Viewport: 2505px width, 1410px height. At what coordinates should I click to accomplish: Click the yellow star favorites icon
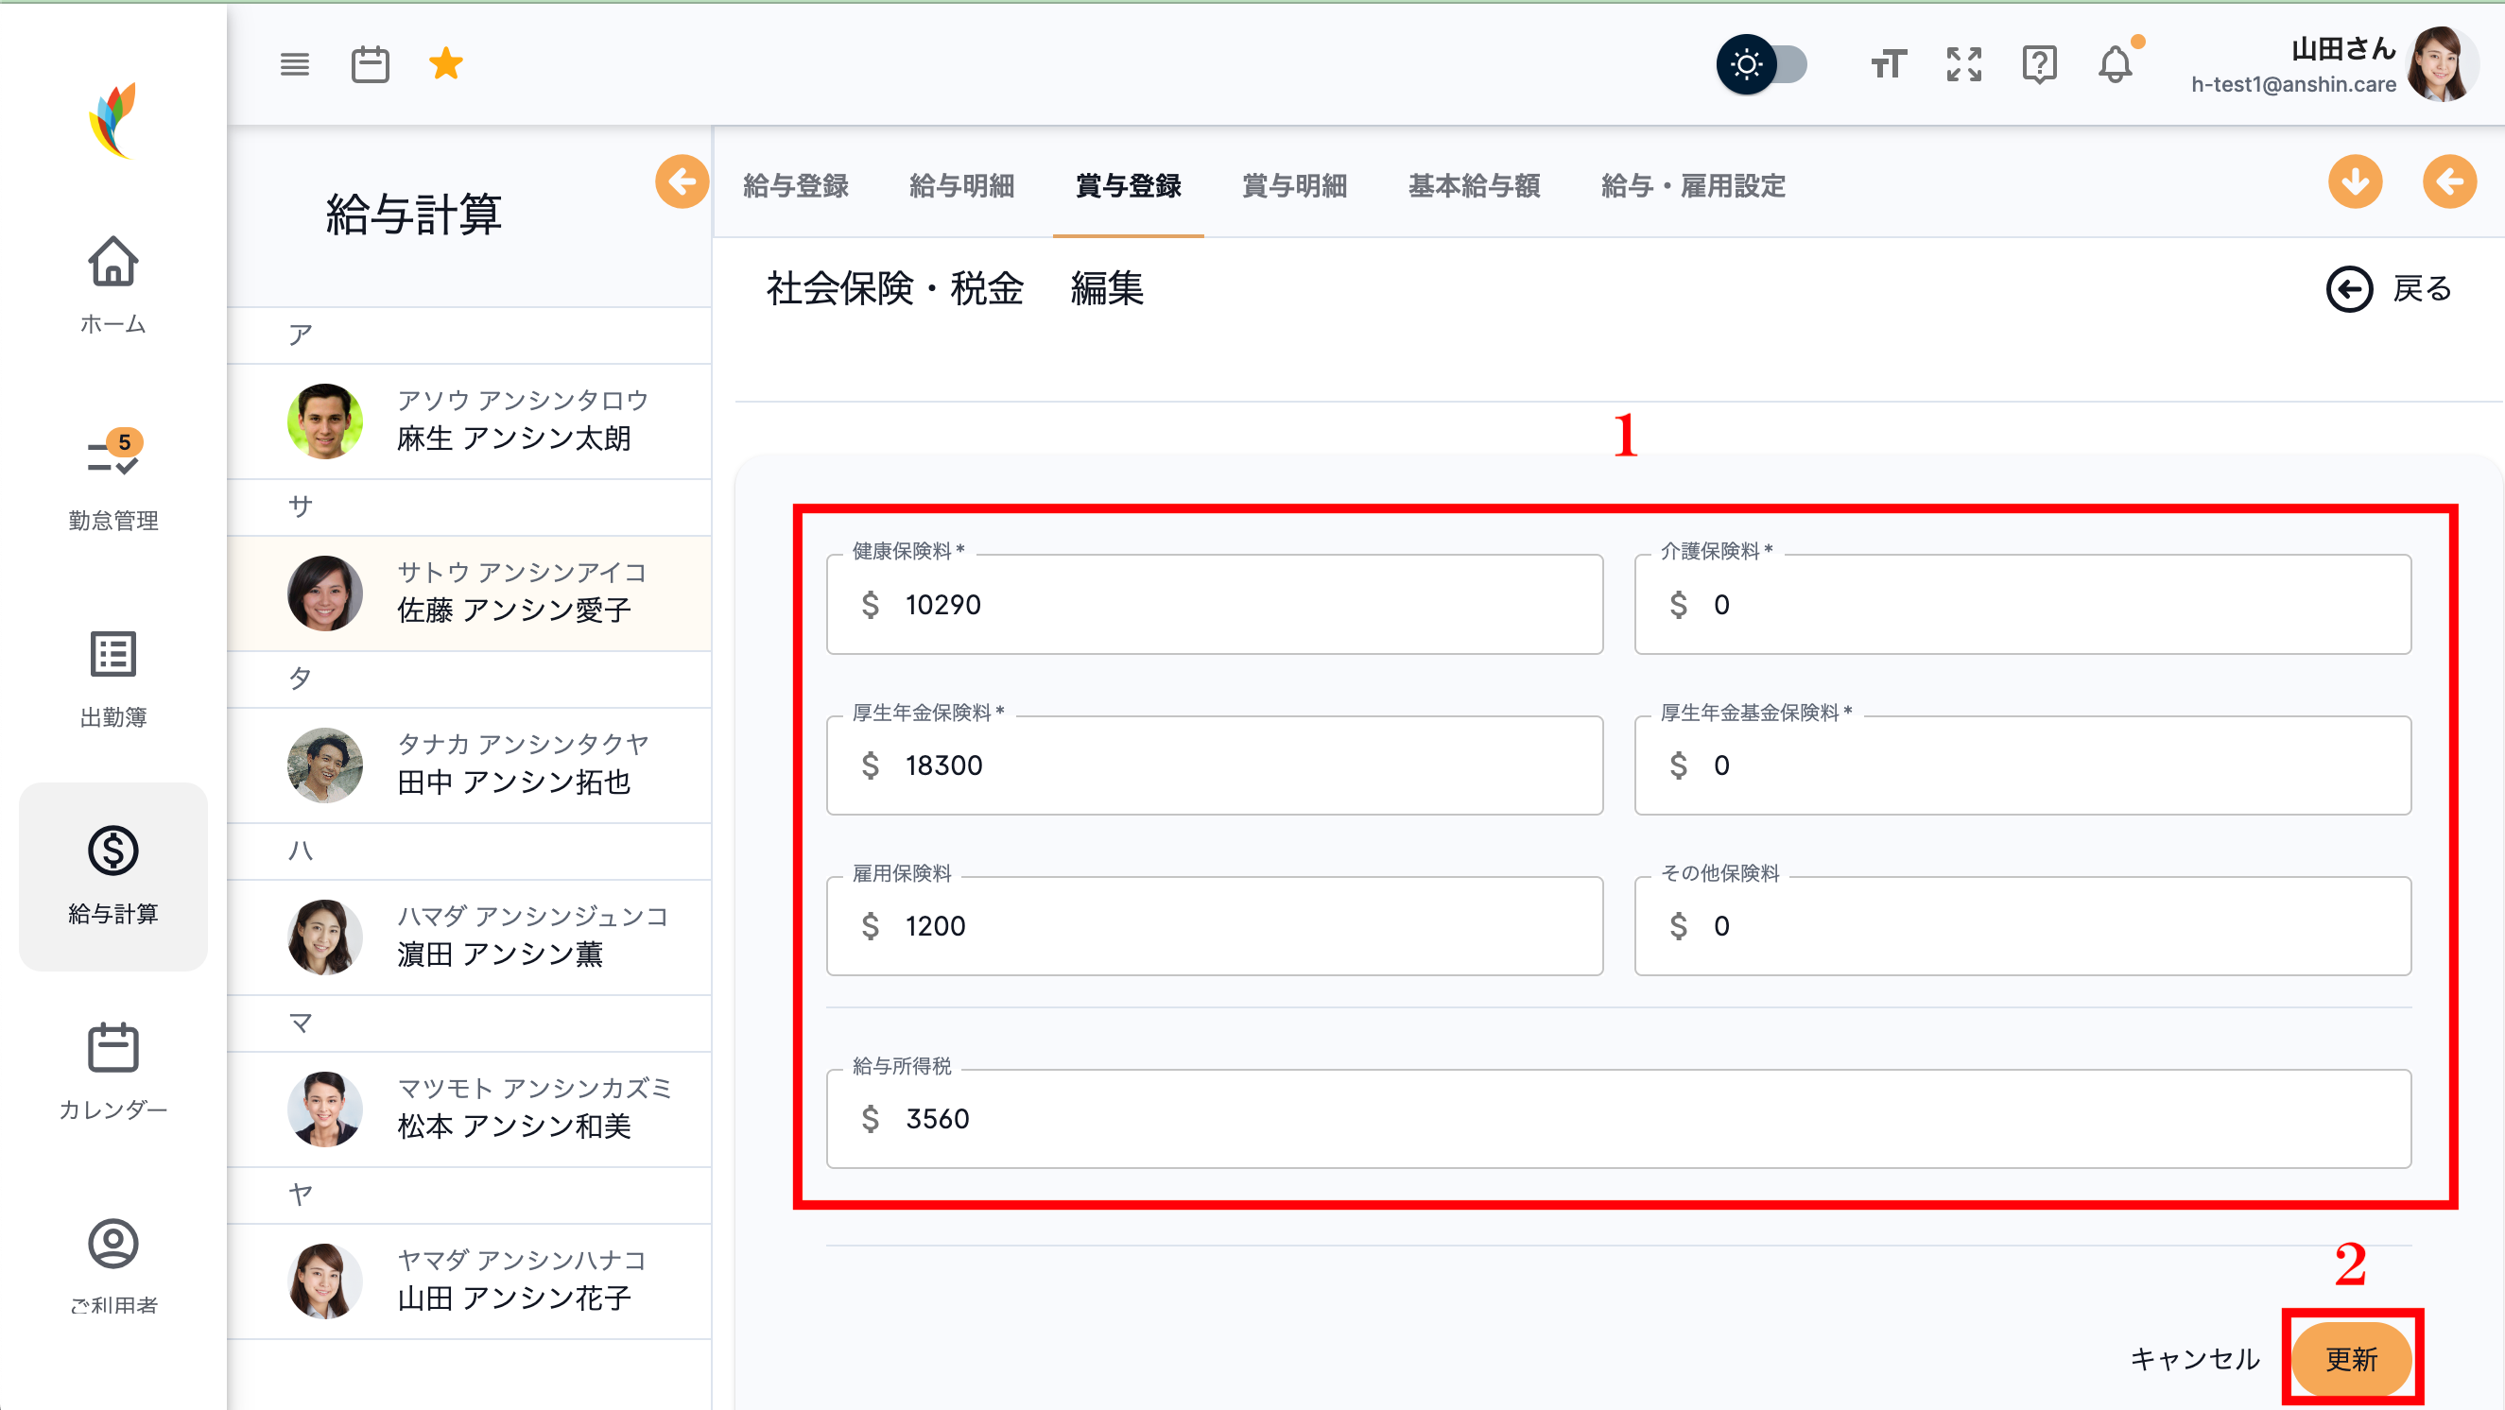tap(445, 64)
